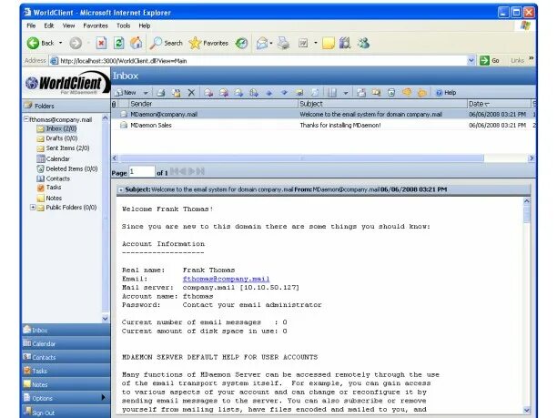This screenshot has width=557, height=418.
Task: Select the Deleted Items (0/0) folder
Action: [67, 168]
